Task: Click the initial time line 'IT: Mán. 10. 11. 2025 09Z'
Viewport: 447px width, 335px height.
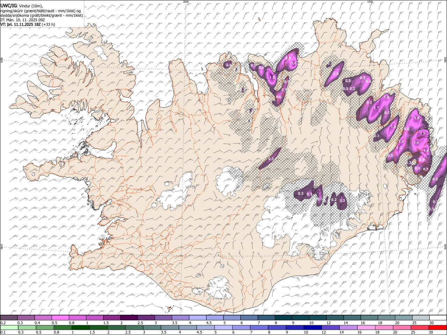Action: (23, 20)
